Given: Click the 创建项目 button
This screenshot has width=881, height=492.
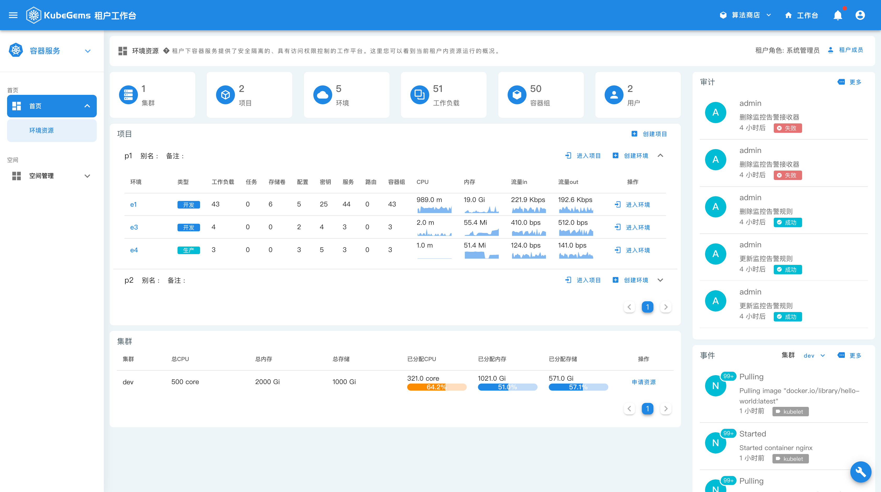Looking at the screenshot, I should (649, 134).
